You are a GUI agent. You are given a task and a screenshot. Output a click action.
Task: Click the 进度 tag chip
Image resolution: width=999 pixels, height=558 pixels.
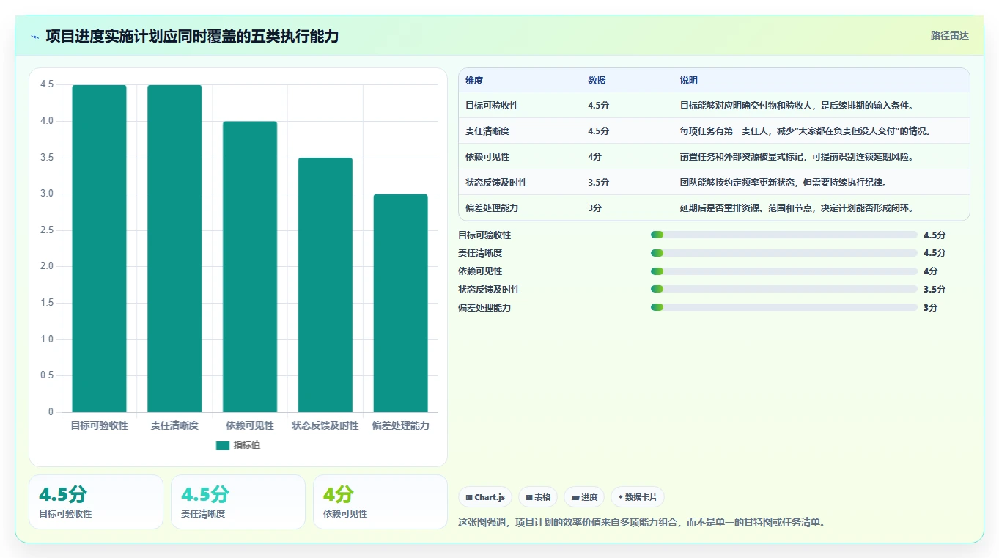tap(584, 497)
